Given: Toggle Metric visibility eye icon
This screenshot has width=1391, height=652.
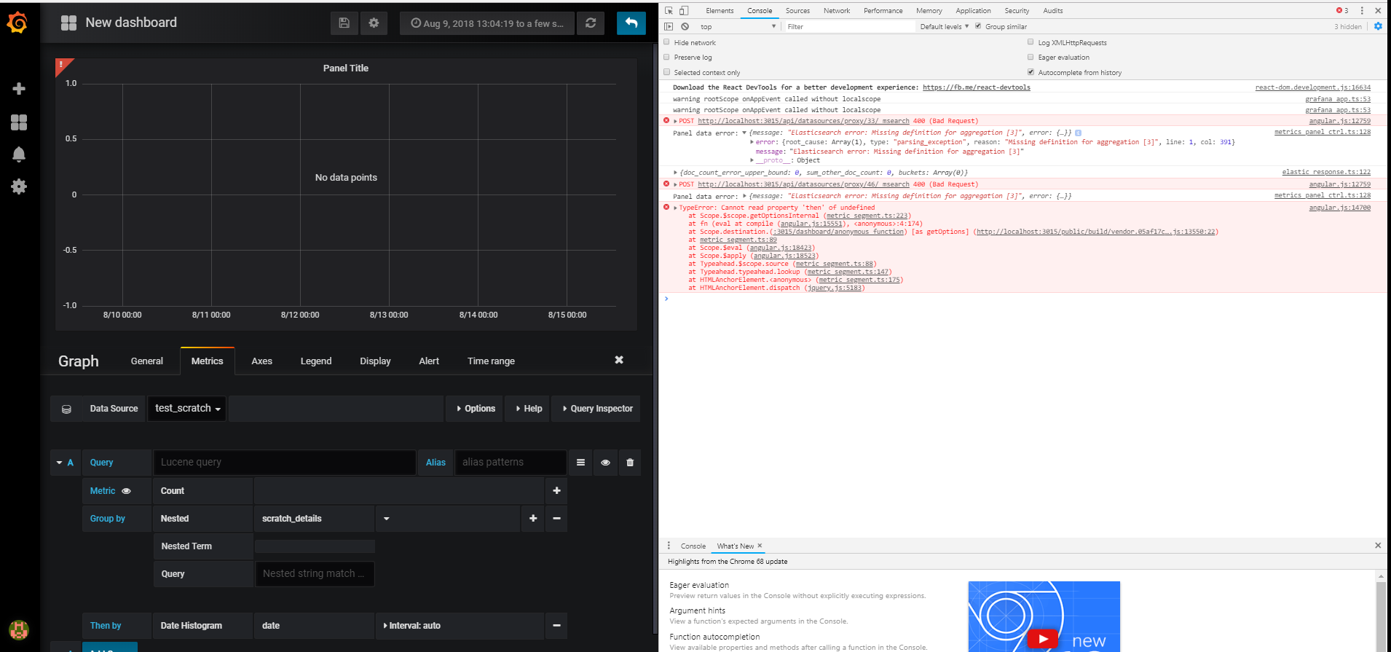Looking at the screenshot, I should coord(126,491).
